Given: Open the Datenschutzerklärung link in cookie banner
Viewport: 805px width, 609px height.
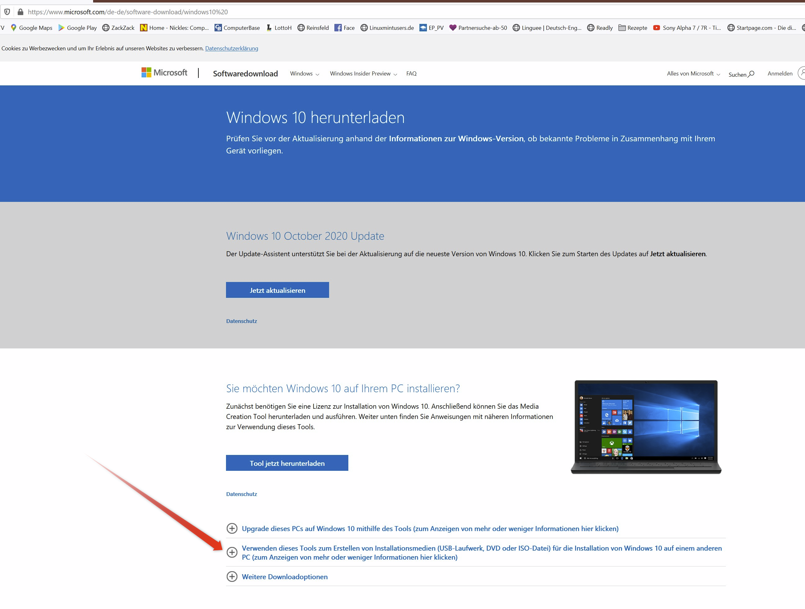Looking at the screenshot, I should (x=232, y=48).
